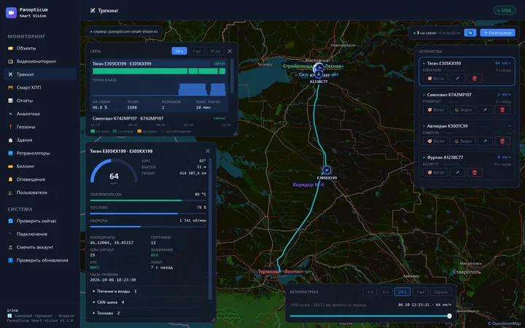This screenshot has height=328, width=525.
Task: Select 30 дн in the Связь panel
Action: (215, 51)
